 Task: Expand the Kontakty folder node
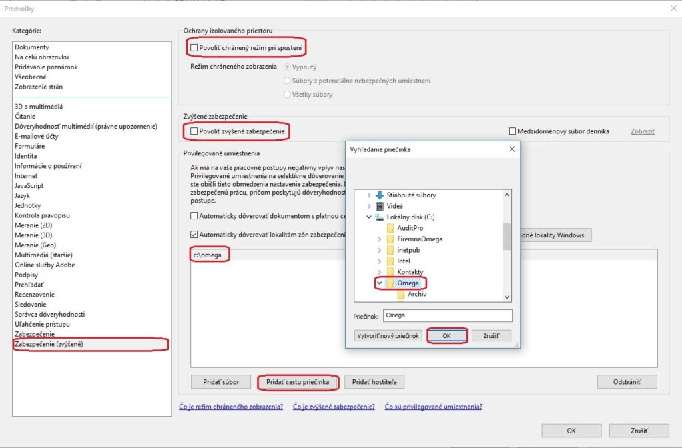(x=380, y=272)
